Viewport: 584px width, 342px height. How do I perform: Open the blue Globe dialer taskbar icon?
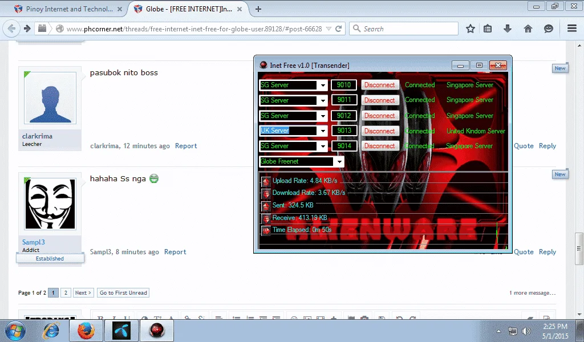coord(121,331)
